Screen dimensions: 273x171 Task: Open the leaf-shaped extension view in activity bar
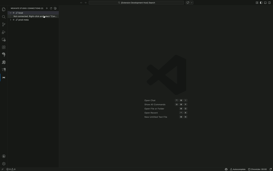(x=4, y=55)
